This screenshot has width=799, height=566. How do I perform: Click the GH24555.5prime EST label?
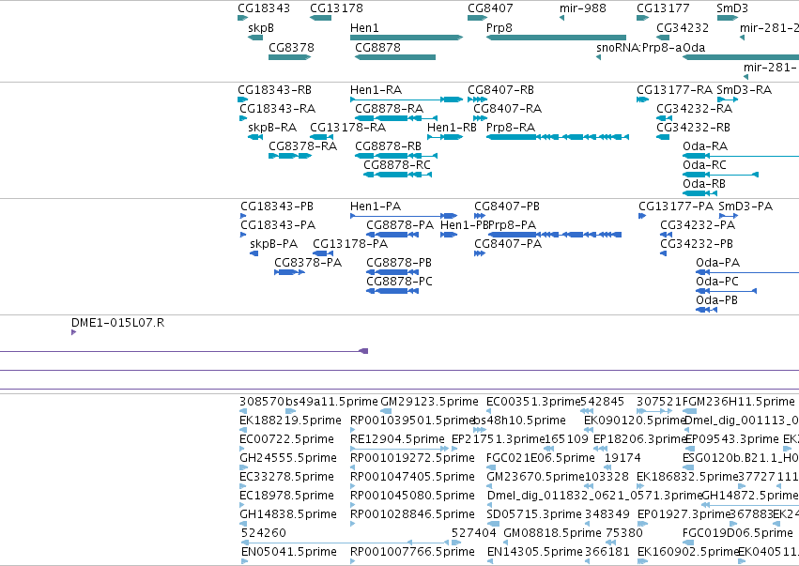point(288,459)
